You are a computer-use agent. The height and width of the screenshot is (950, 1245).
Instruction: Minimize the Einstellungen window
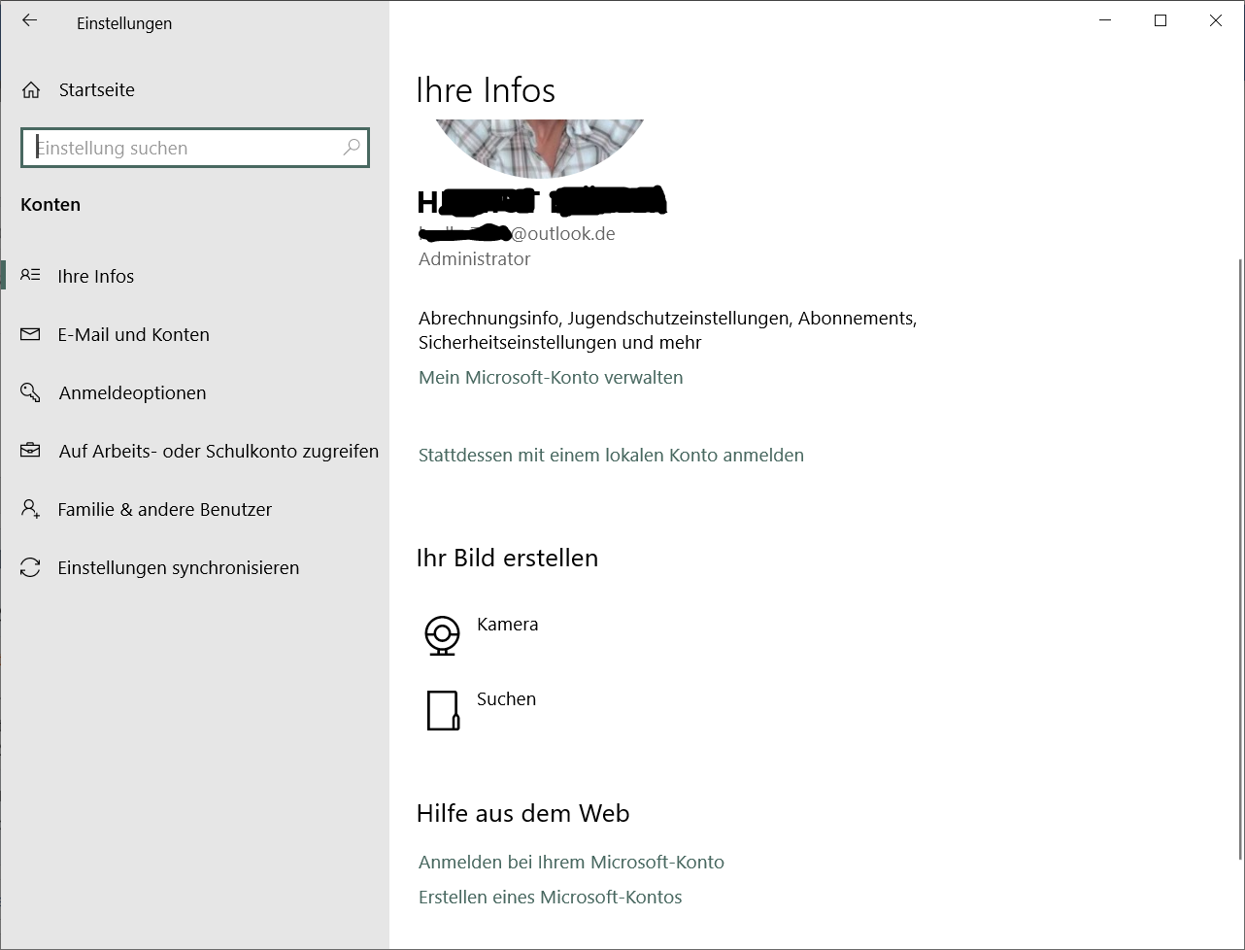coord(1104,20)
